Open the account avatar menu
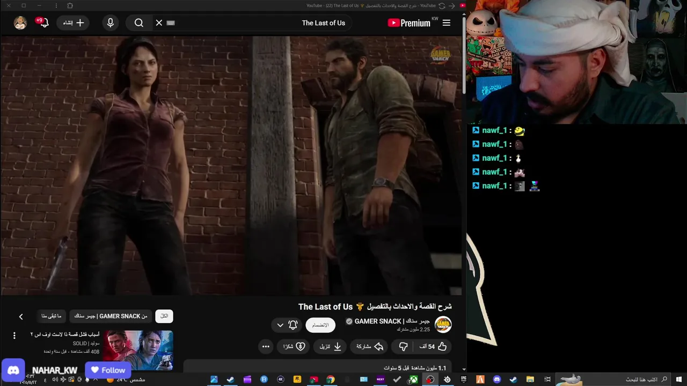687x386 pixels. point(20,23)
